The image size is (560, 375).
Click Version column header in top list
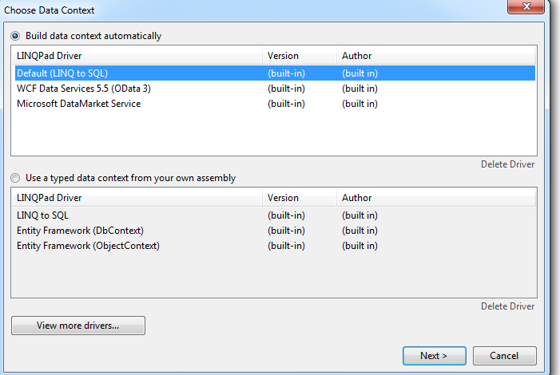click(x=300, y=56)
